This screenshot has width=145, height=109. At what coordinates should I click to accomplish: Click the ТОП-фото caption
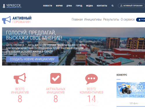click(134, 103)
